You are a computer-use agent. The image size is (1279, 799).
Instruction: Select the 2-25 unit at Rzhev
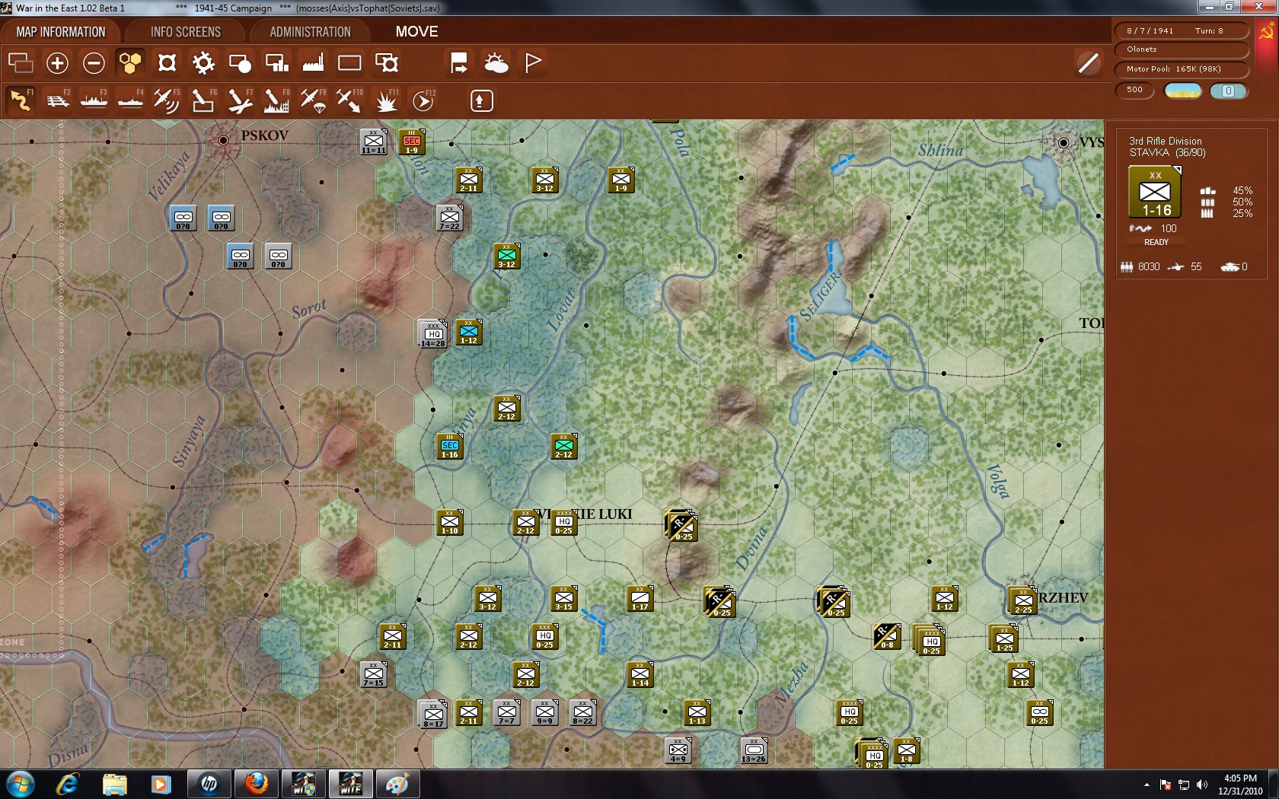[x=1023, y=601]
